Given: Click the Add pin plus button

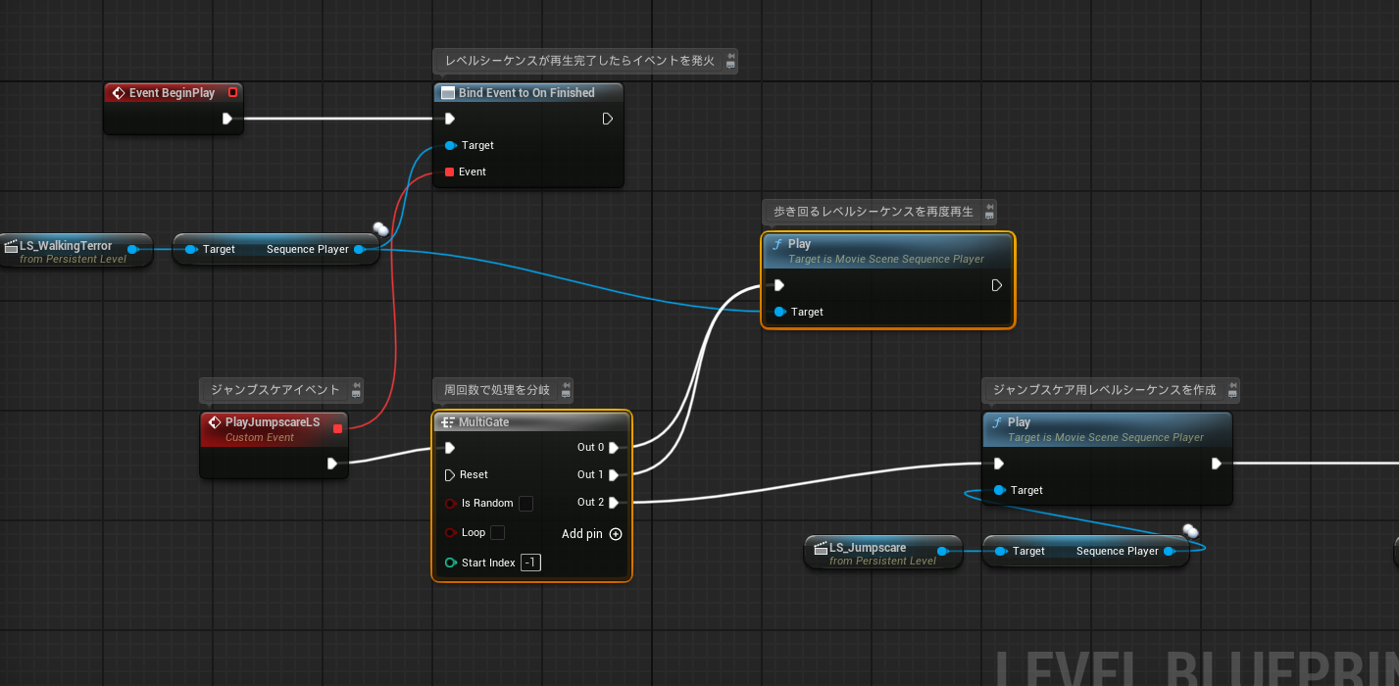Looking at the screenshot, I should coord(616,534).
